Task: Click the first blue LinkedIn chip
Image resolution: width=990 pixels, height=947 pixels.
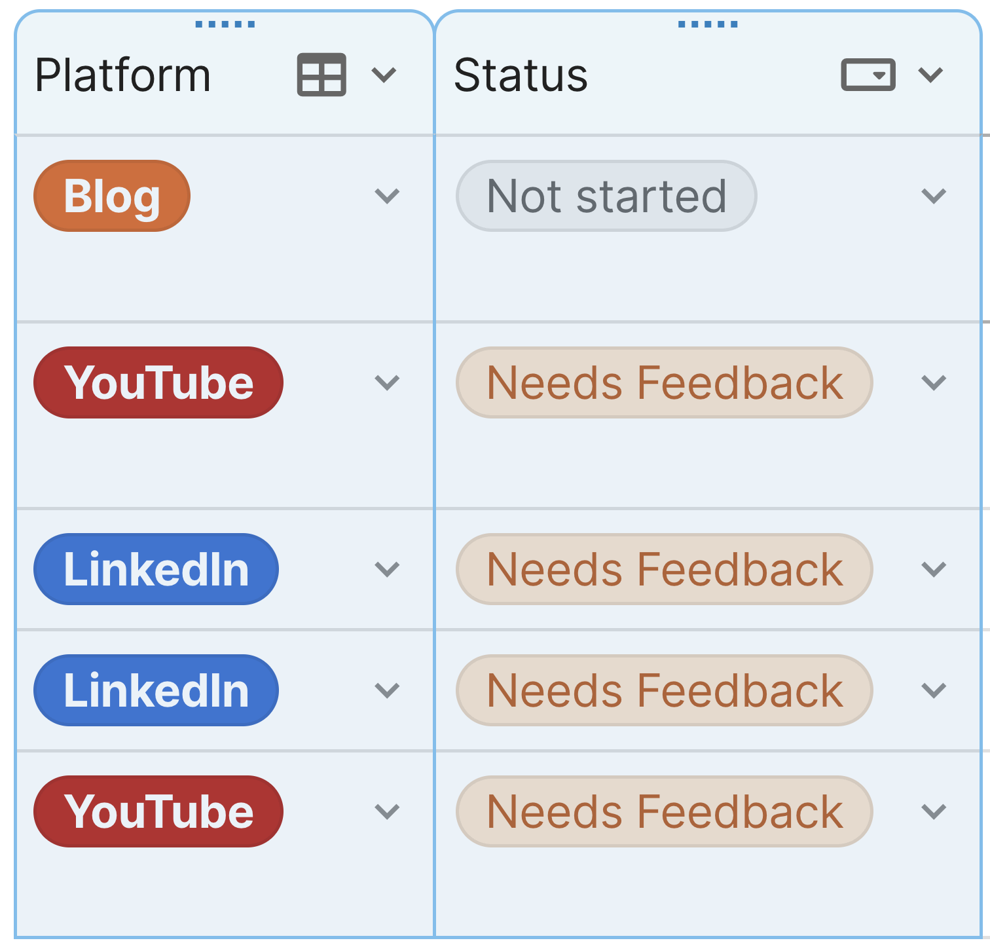Action: (156, 569)
